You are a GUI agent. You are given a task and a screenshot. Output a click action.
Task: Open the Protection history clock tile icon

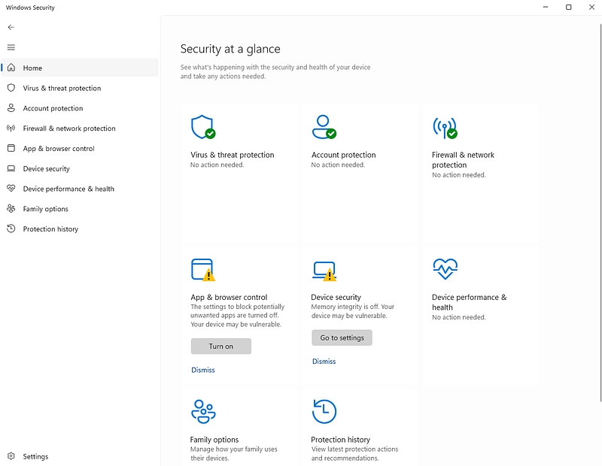tap(324, 412)
